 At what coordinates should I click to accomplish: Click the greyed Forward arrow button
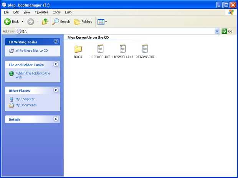[x=30, y=22]
